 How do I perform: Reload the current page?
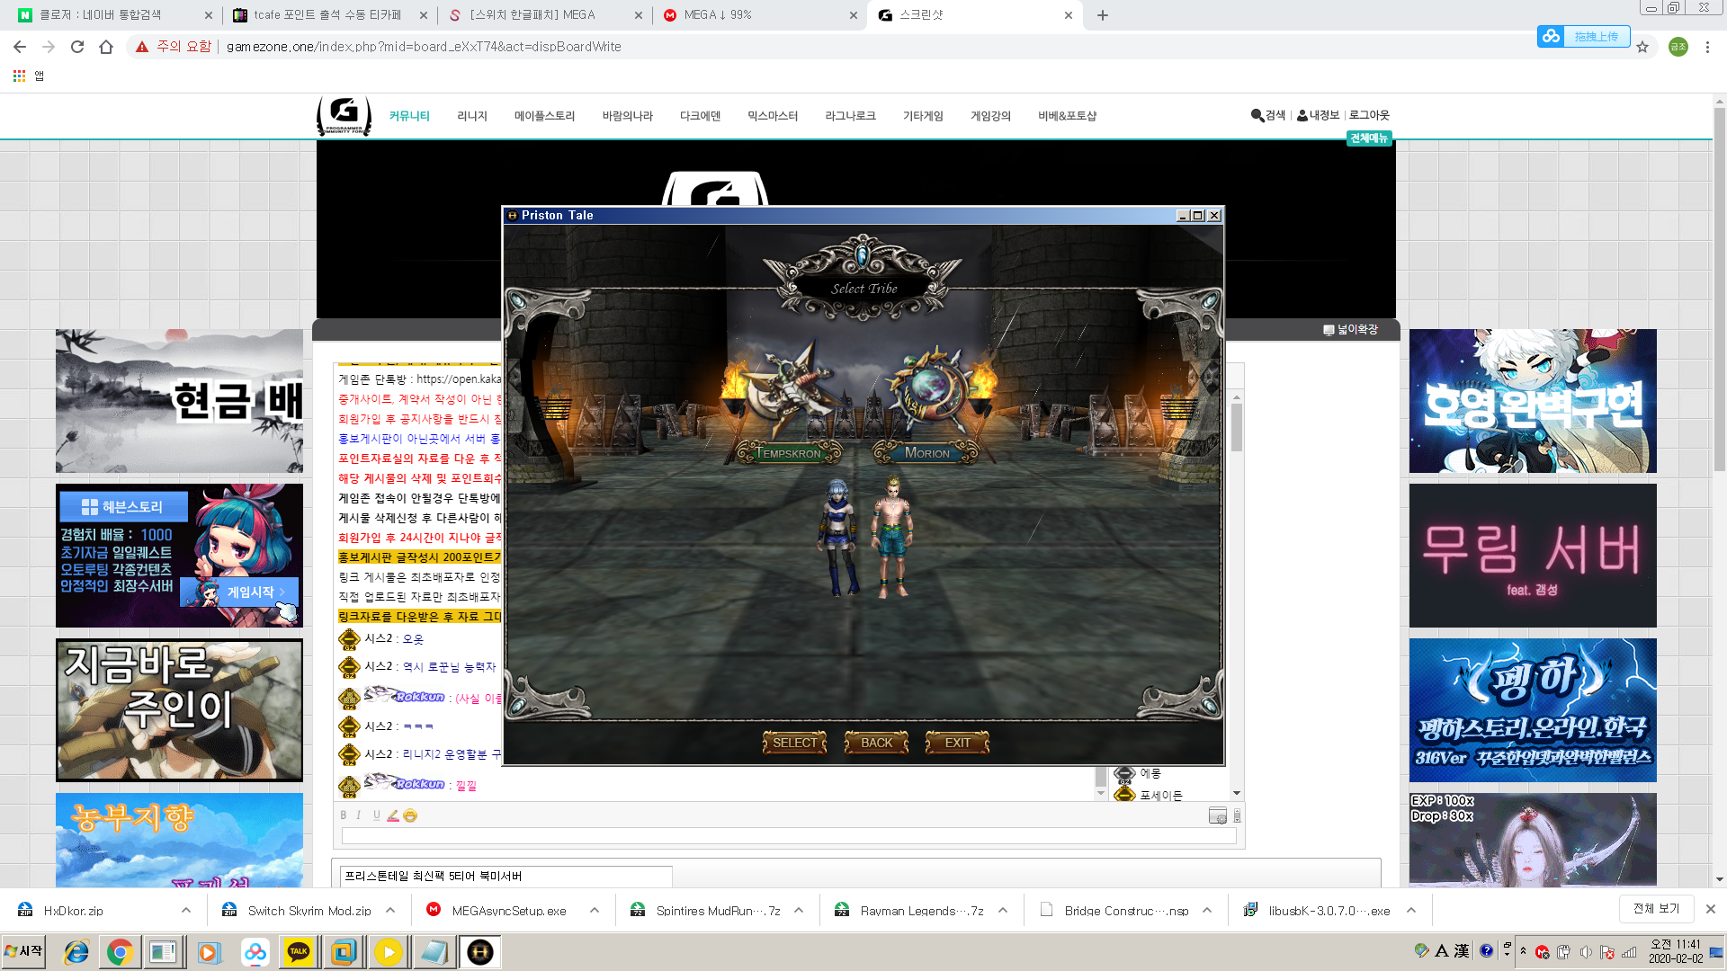[x=77, y=47]
